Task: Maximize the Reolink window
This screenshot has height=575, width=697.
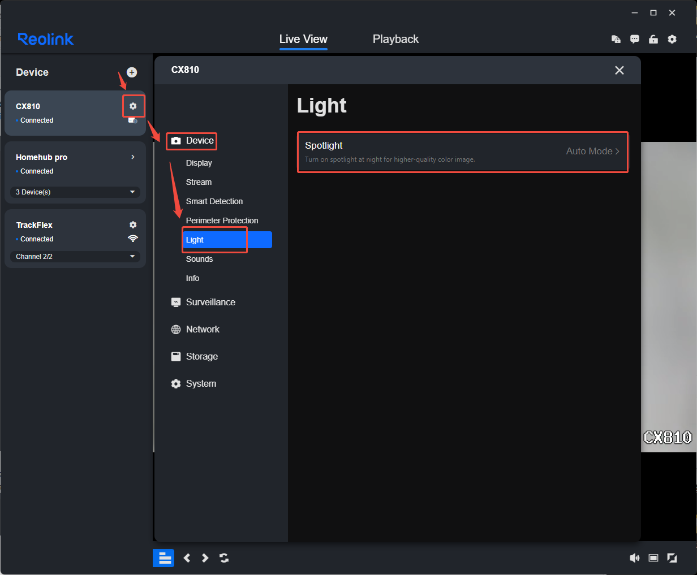Action: 653,12
